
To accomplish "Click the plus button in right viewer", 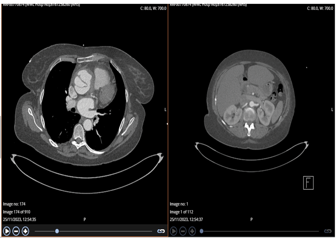I will click(192, 231).
